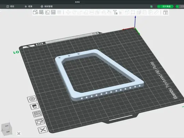This screenshot has width=184, height=138.
Task: Open plate settings hexagon icon beside plate
Action: (x=32, y=99)
